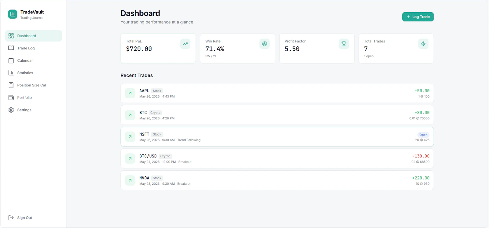
Task: Click the '0.1 @ 68500' position text
Action: point(420,162)
